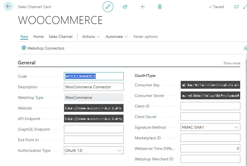
Task: Open card in new window icon
Action: [236, 7]
